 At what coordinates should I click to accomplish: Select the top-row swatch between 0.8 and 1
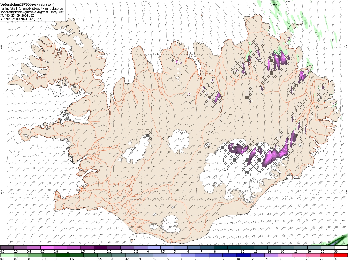pyautogui.click(x=60, y=248)
